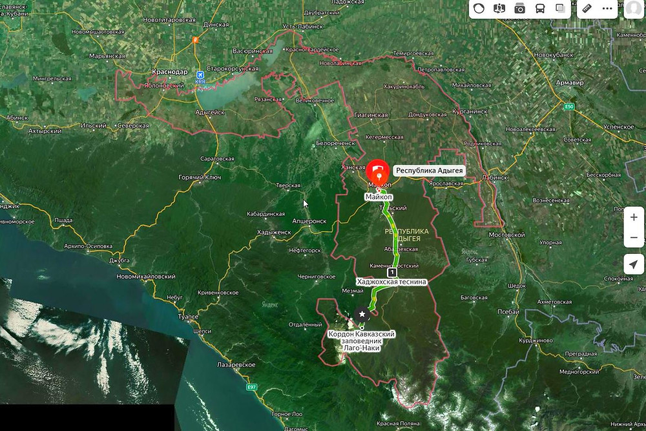The image size is (646, 431).
Task: Click the Красная Поляна label
Action: tap(398, 423)
